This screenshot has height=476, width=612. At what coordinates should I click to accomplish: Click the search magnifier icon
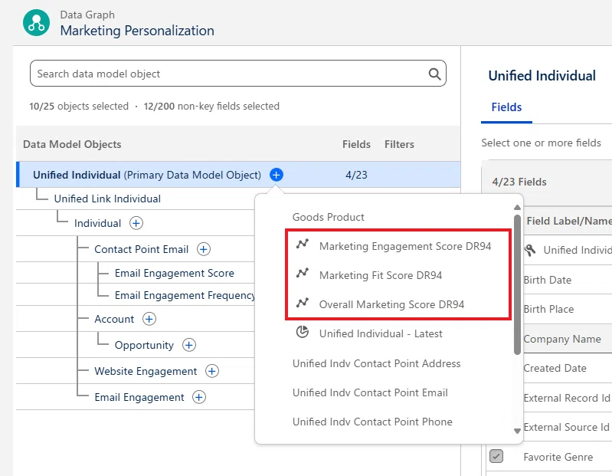pos(434,74)
